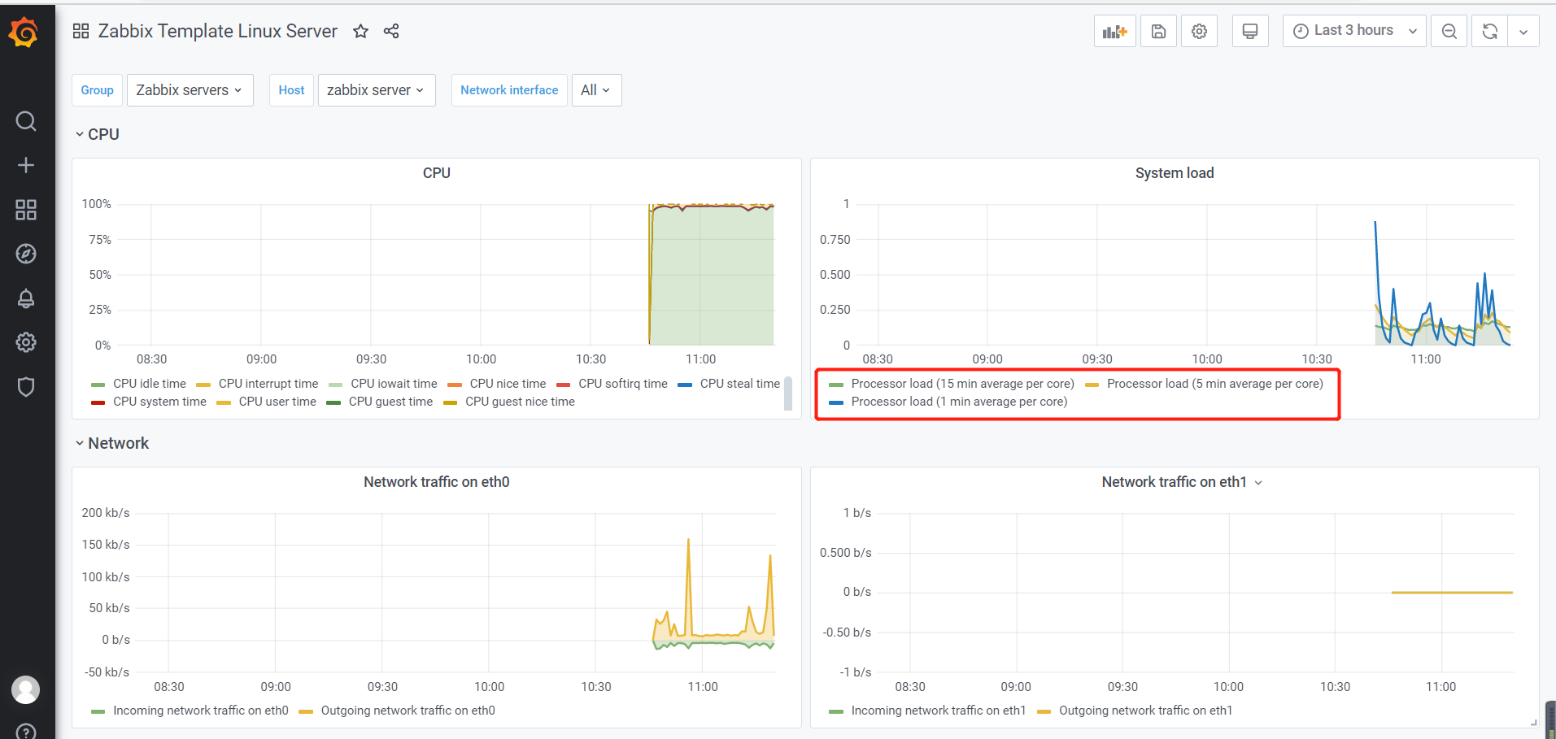Toggle CPU idle time series in legend

(x=150, y=384)
